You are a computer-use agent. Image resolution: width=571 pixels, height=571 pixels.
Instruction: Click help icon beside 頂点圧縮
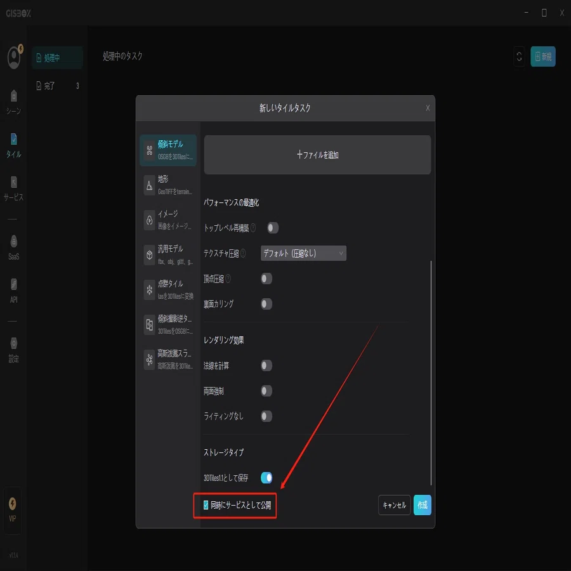[228, 279]
